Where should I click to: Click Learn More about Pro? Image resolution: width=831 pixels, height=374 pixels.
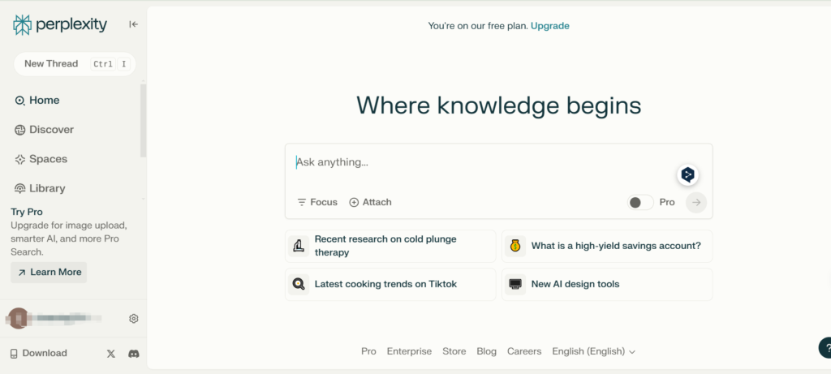coord(49,273)
